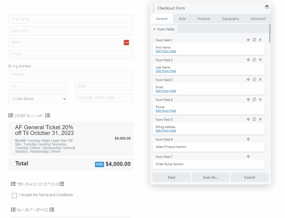Screen dimensions: 285x218
Task: Go to the Typography tab
Action: [230, 19]
